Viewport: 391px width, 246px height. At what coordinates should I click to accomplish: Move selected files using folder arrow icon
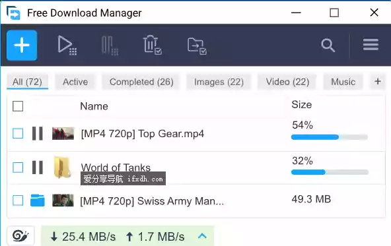point(197,46)
